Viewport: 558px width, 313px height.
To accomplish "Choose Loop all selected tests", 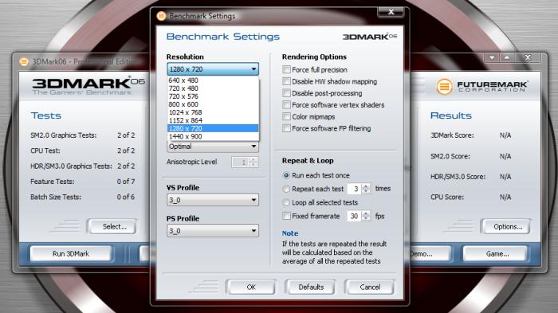I will pos(286,202).
